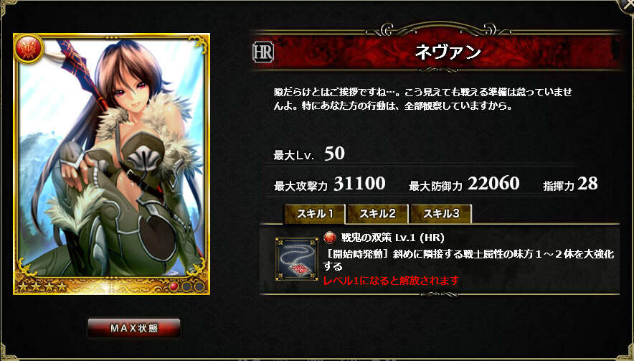Viewport: 634px width, 361px height.
Task: Select the necklace skill icon
Action: click(x=297, y=259)
